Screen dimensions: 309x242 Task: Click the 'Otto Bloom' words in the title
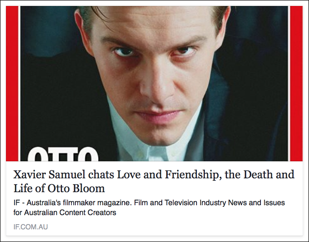(76, 188)
